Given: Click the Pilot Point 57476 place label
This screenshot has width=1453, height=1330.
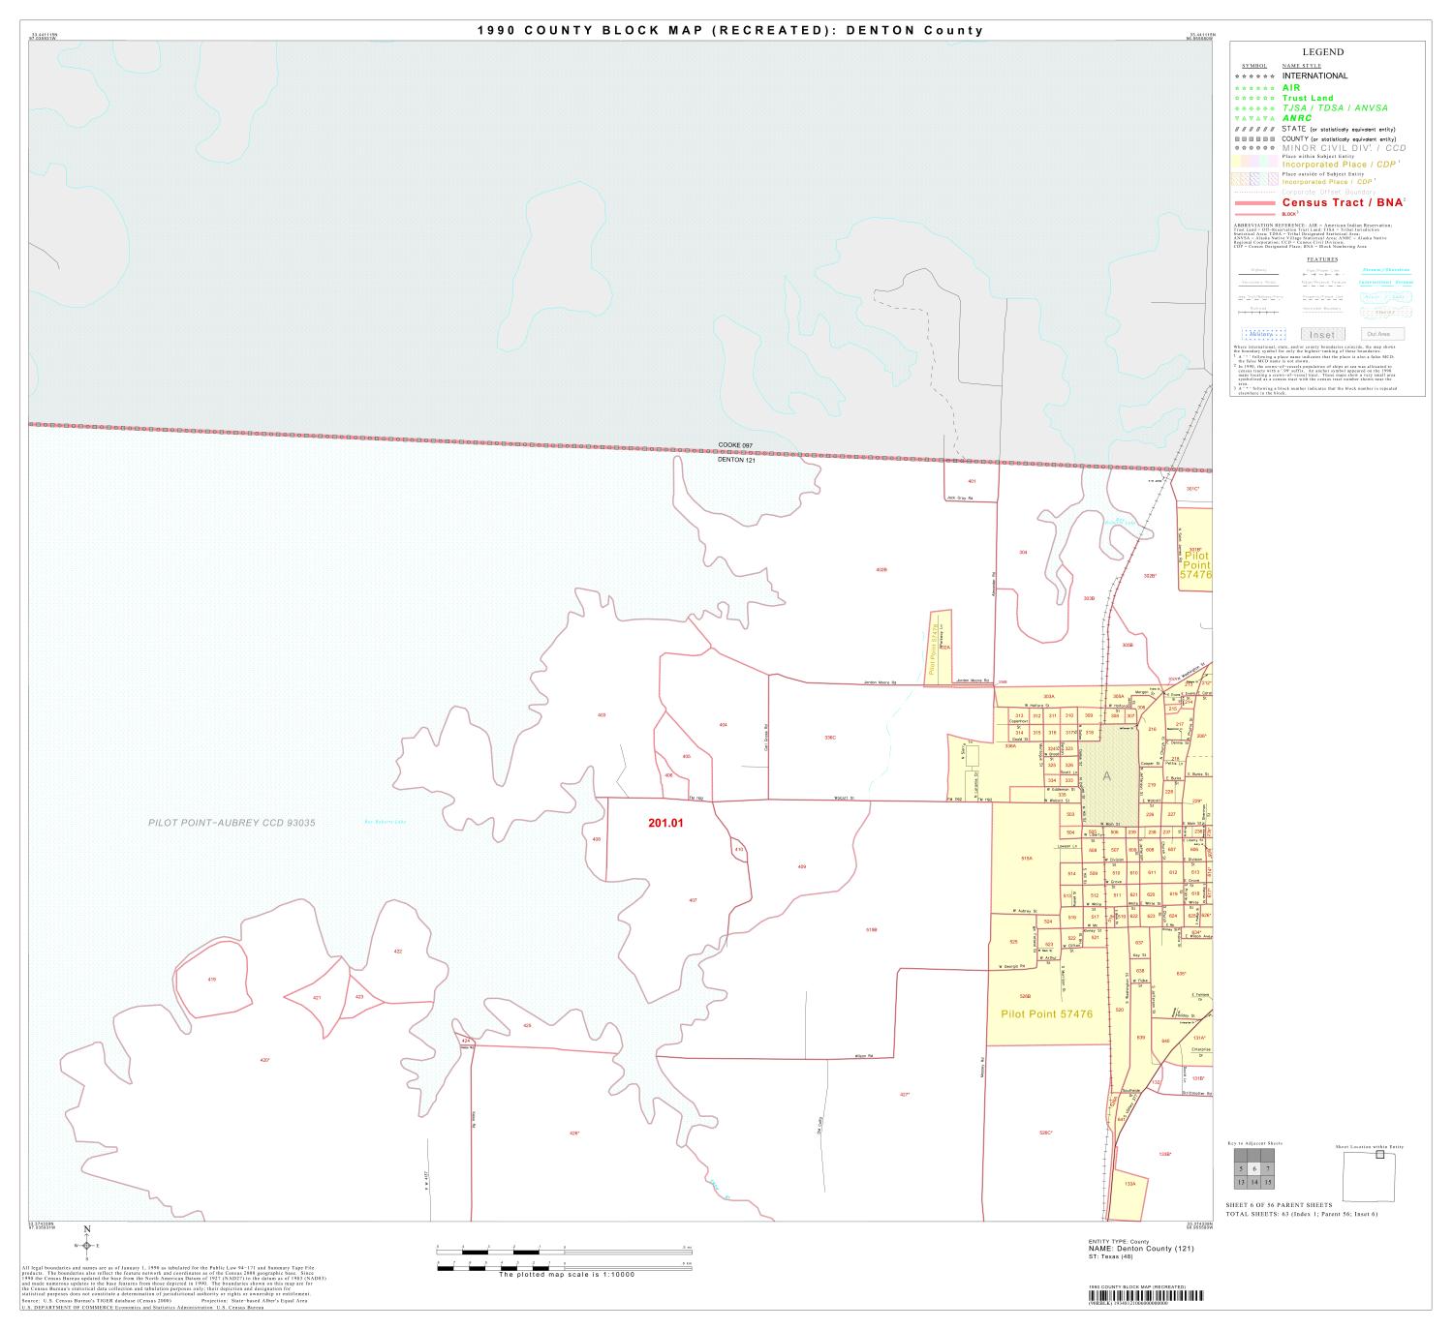Looking at the screenshot, I should (1046, 1013).
